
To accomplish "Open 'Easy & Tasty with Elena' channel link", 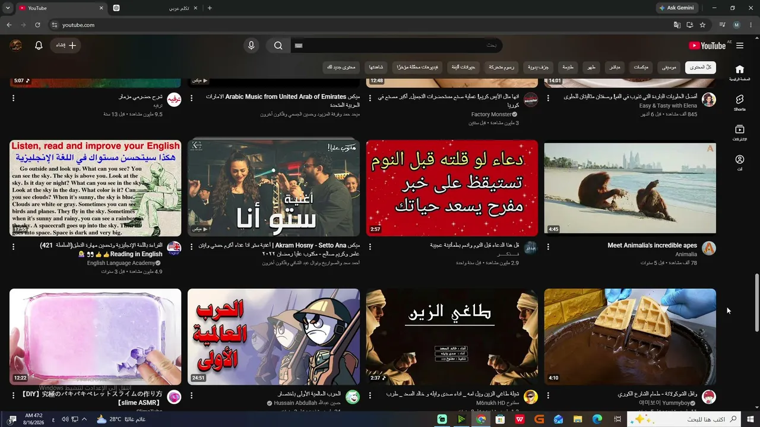I will (668, 106).
